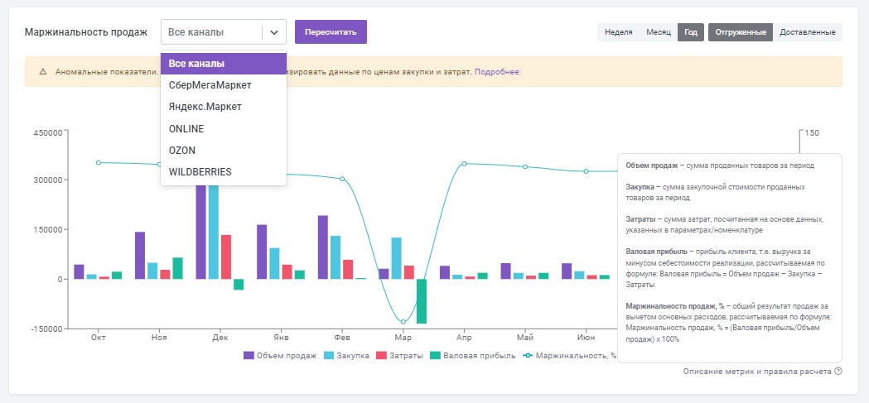Toggle the Закупка legend series
This screenshot has height=403, width=869.
(x=350, y=356)
